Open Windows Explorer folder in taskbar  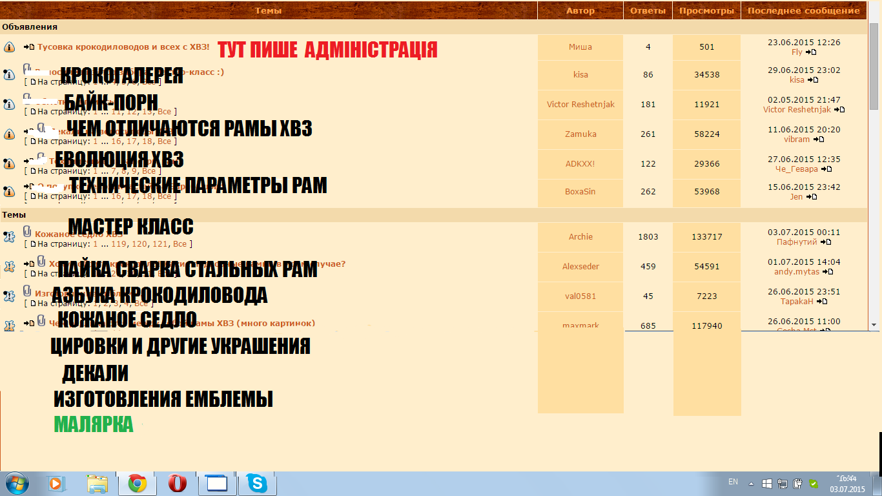pyautogui.click(x=97, y=483)
